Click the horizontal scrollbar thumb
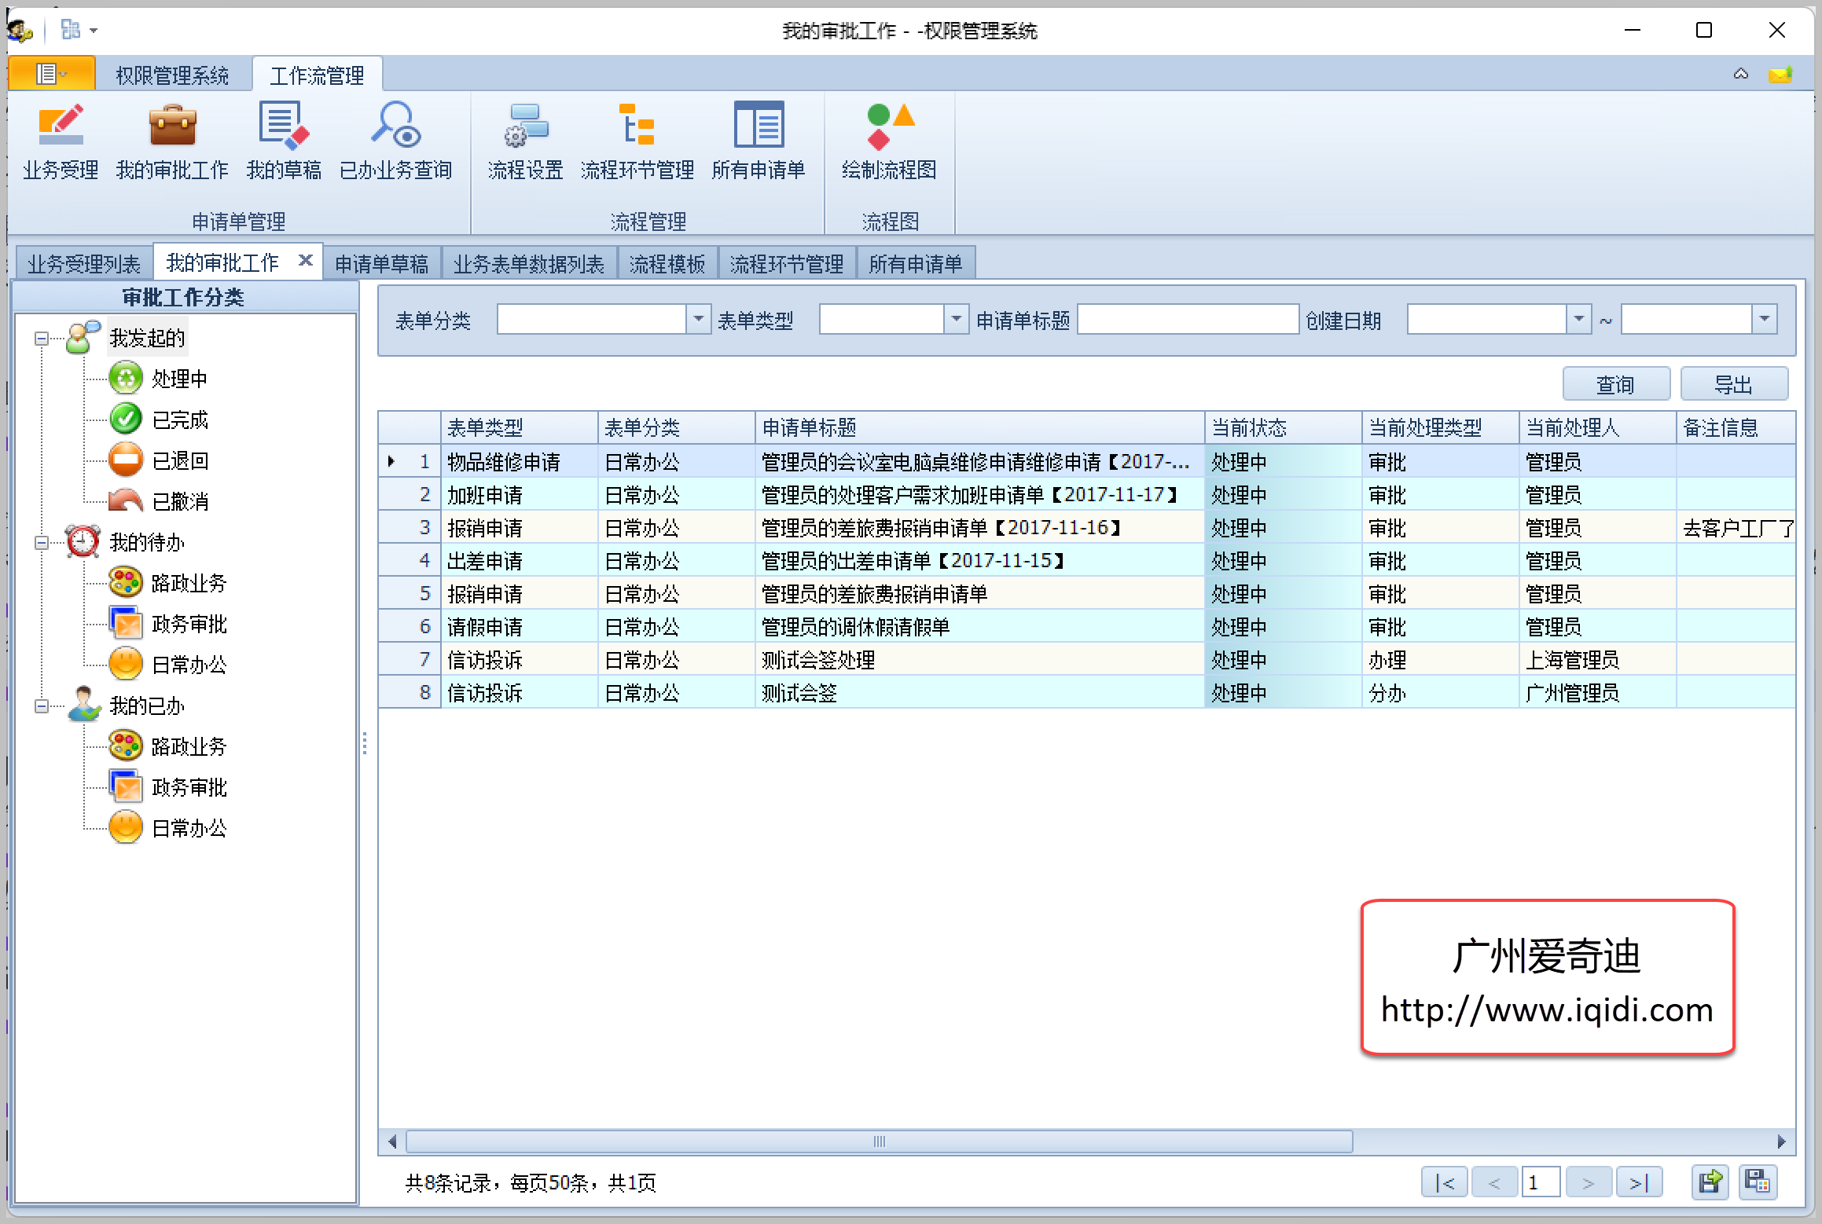The width and height of the screenshot is (1822, 1224). [879, 1142]
